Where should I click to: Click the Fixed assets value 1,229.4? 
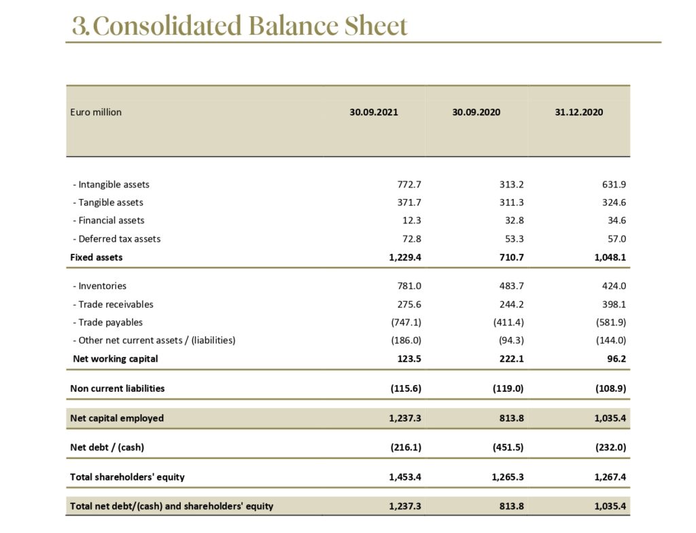tap(405, 257)
